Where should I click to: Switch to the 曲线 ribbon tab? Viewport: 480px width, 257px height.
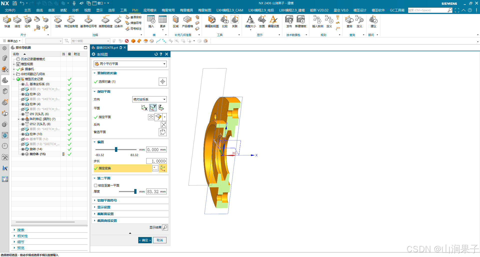pos(39,10)
